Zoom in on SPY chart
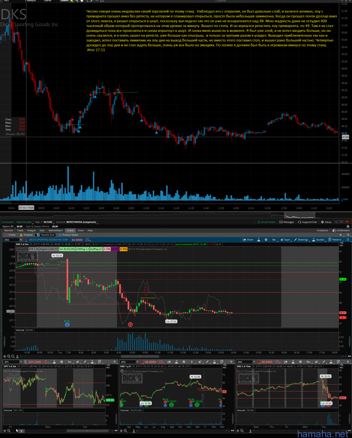The width and height of the screenshot is (352, 438). (9, 430)
